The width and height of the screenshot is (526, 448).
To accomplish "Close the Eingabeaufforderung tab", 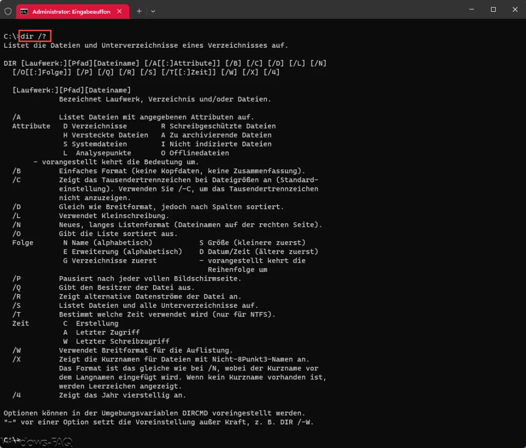I will pos(119,11).
